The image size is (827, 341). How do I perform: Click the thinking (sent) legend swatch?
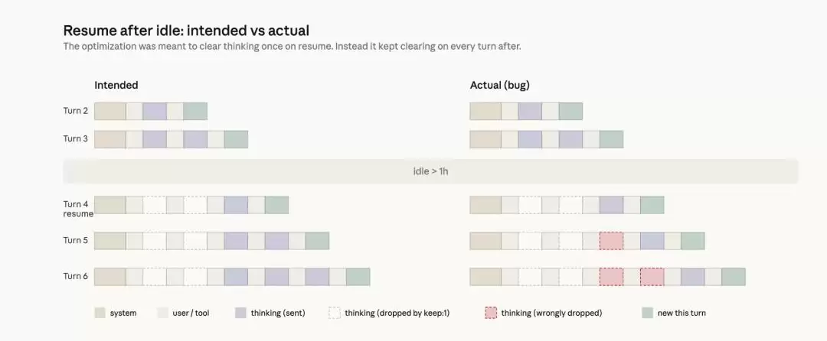240,313
